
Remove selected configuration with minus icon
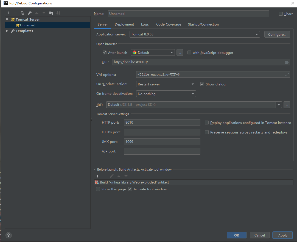(x=15, y=13)
